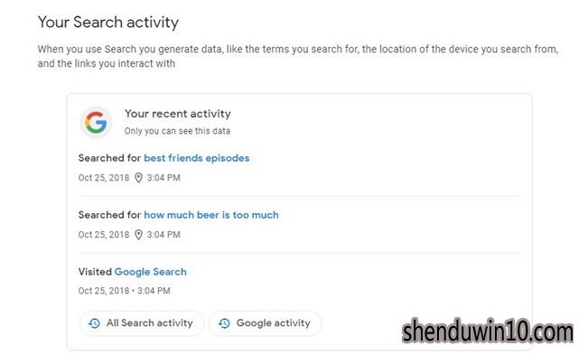This screenshot has height=355, width=578.
Task: Open the Google activity button
Action: 265,323
